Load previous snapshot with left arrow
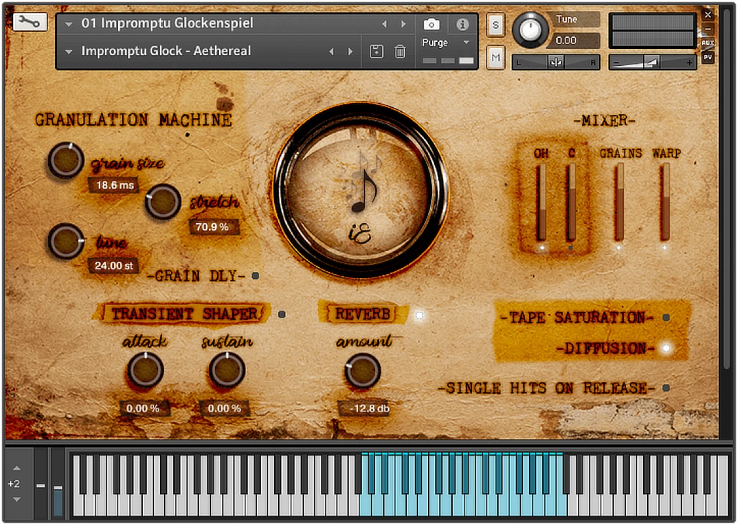This screenshot has width=738, height=525. [332, 51]
